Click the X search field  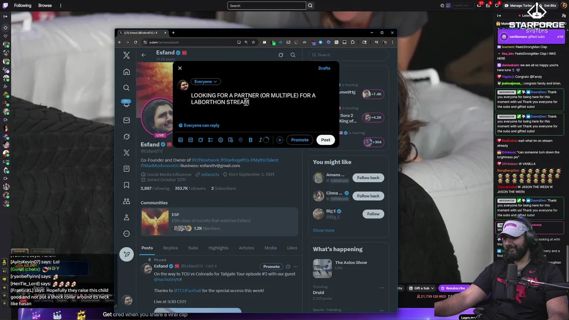(x=349, y=55)
